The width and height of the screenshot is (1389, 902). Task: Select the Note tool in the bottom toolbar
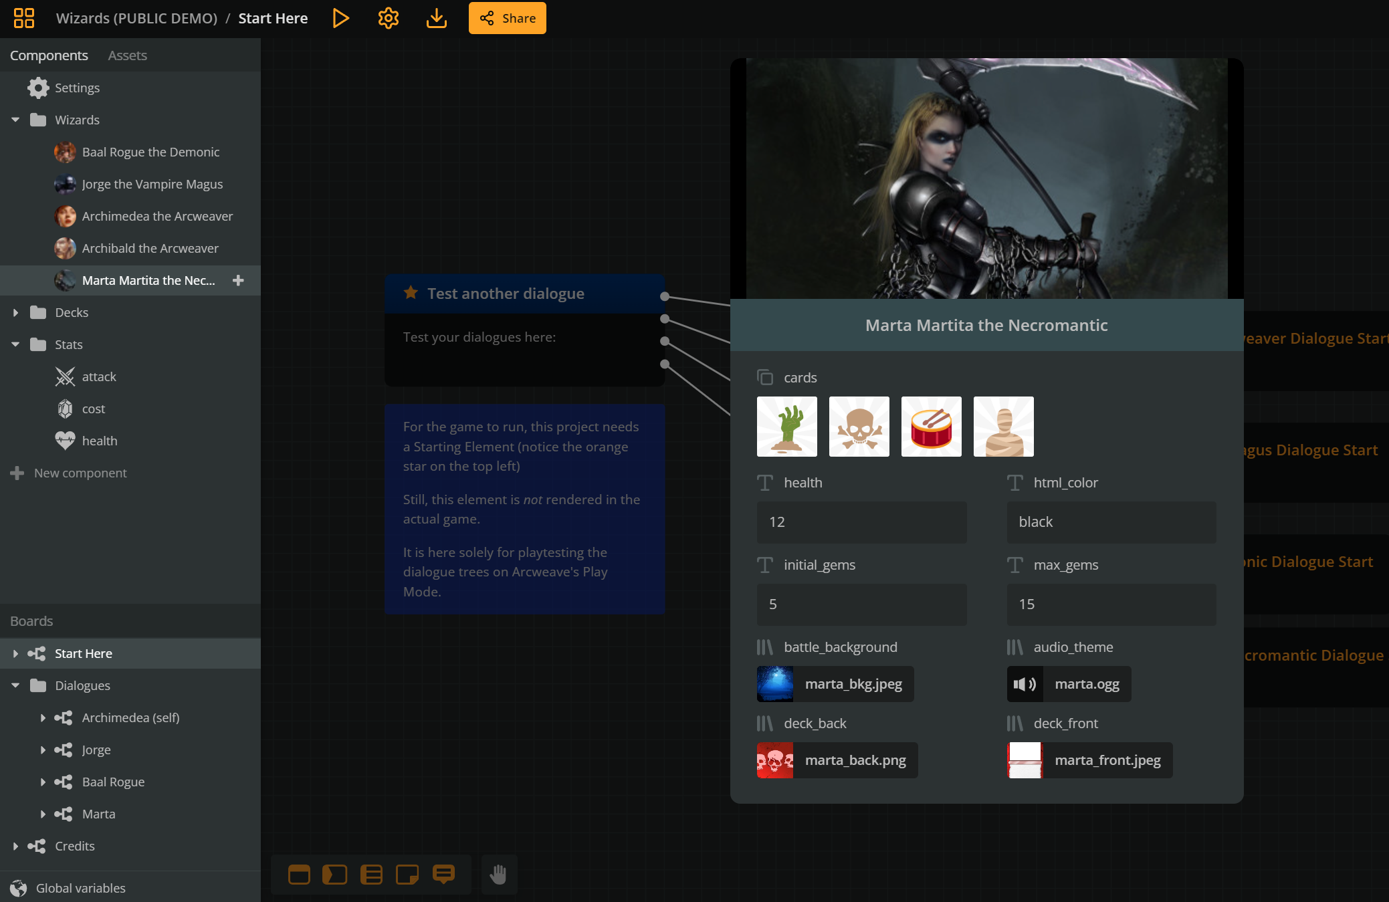(407, 874)
